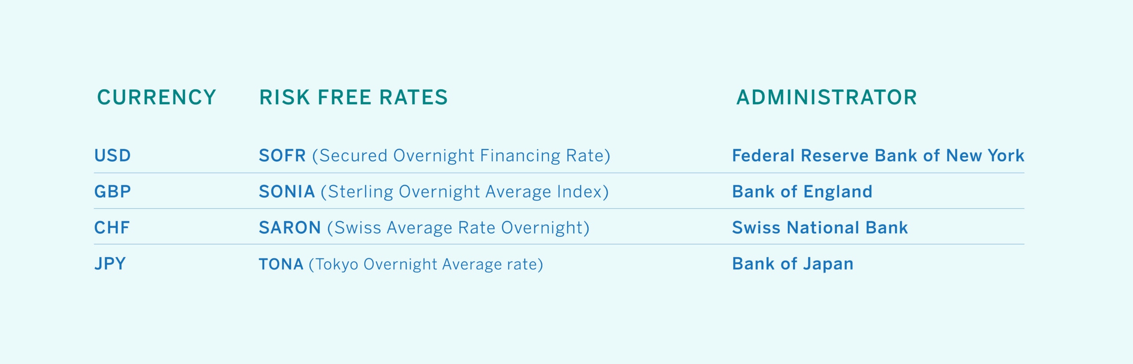1133x364 pixels.
Task: Click the bold SONIA abbreviation
Action: 287,191
